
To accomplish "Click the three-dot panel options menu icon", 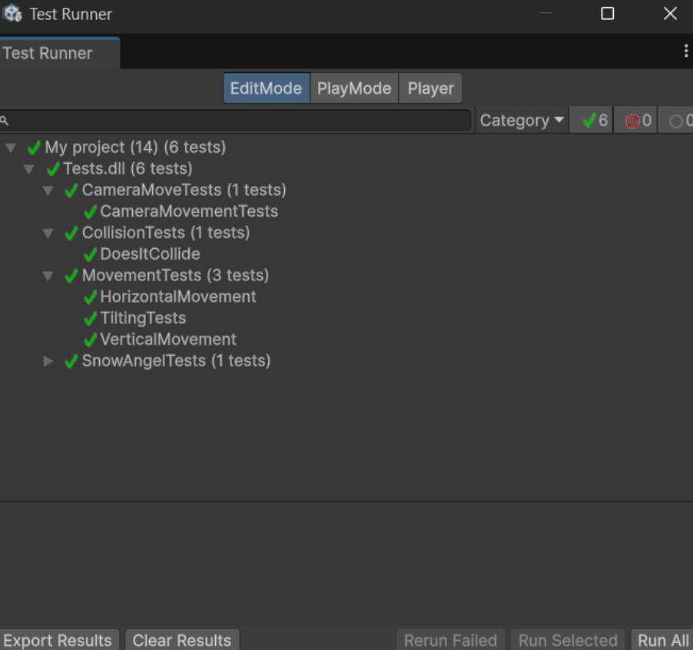I will click(x=685, y=51).
